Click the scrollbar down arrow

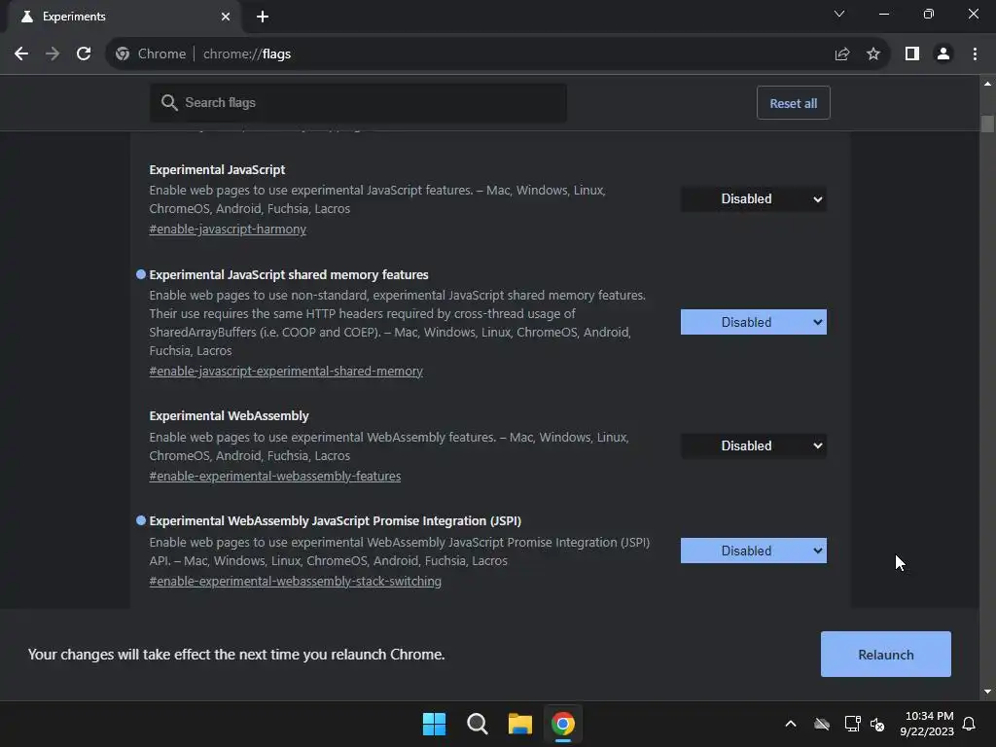click(x=987, y=692)
